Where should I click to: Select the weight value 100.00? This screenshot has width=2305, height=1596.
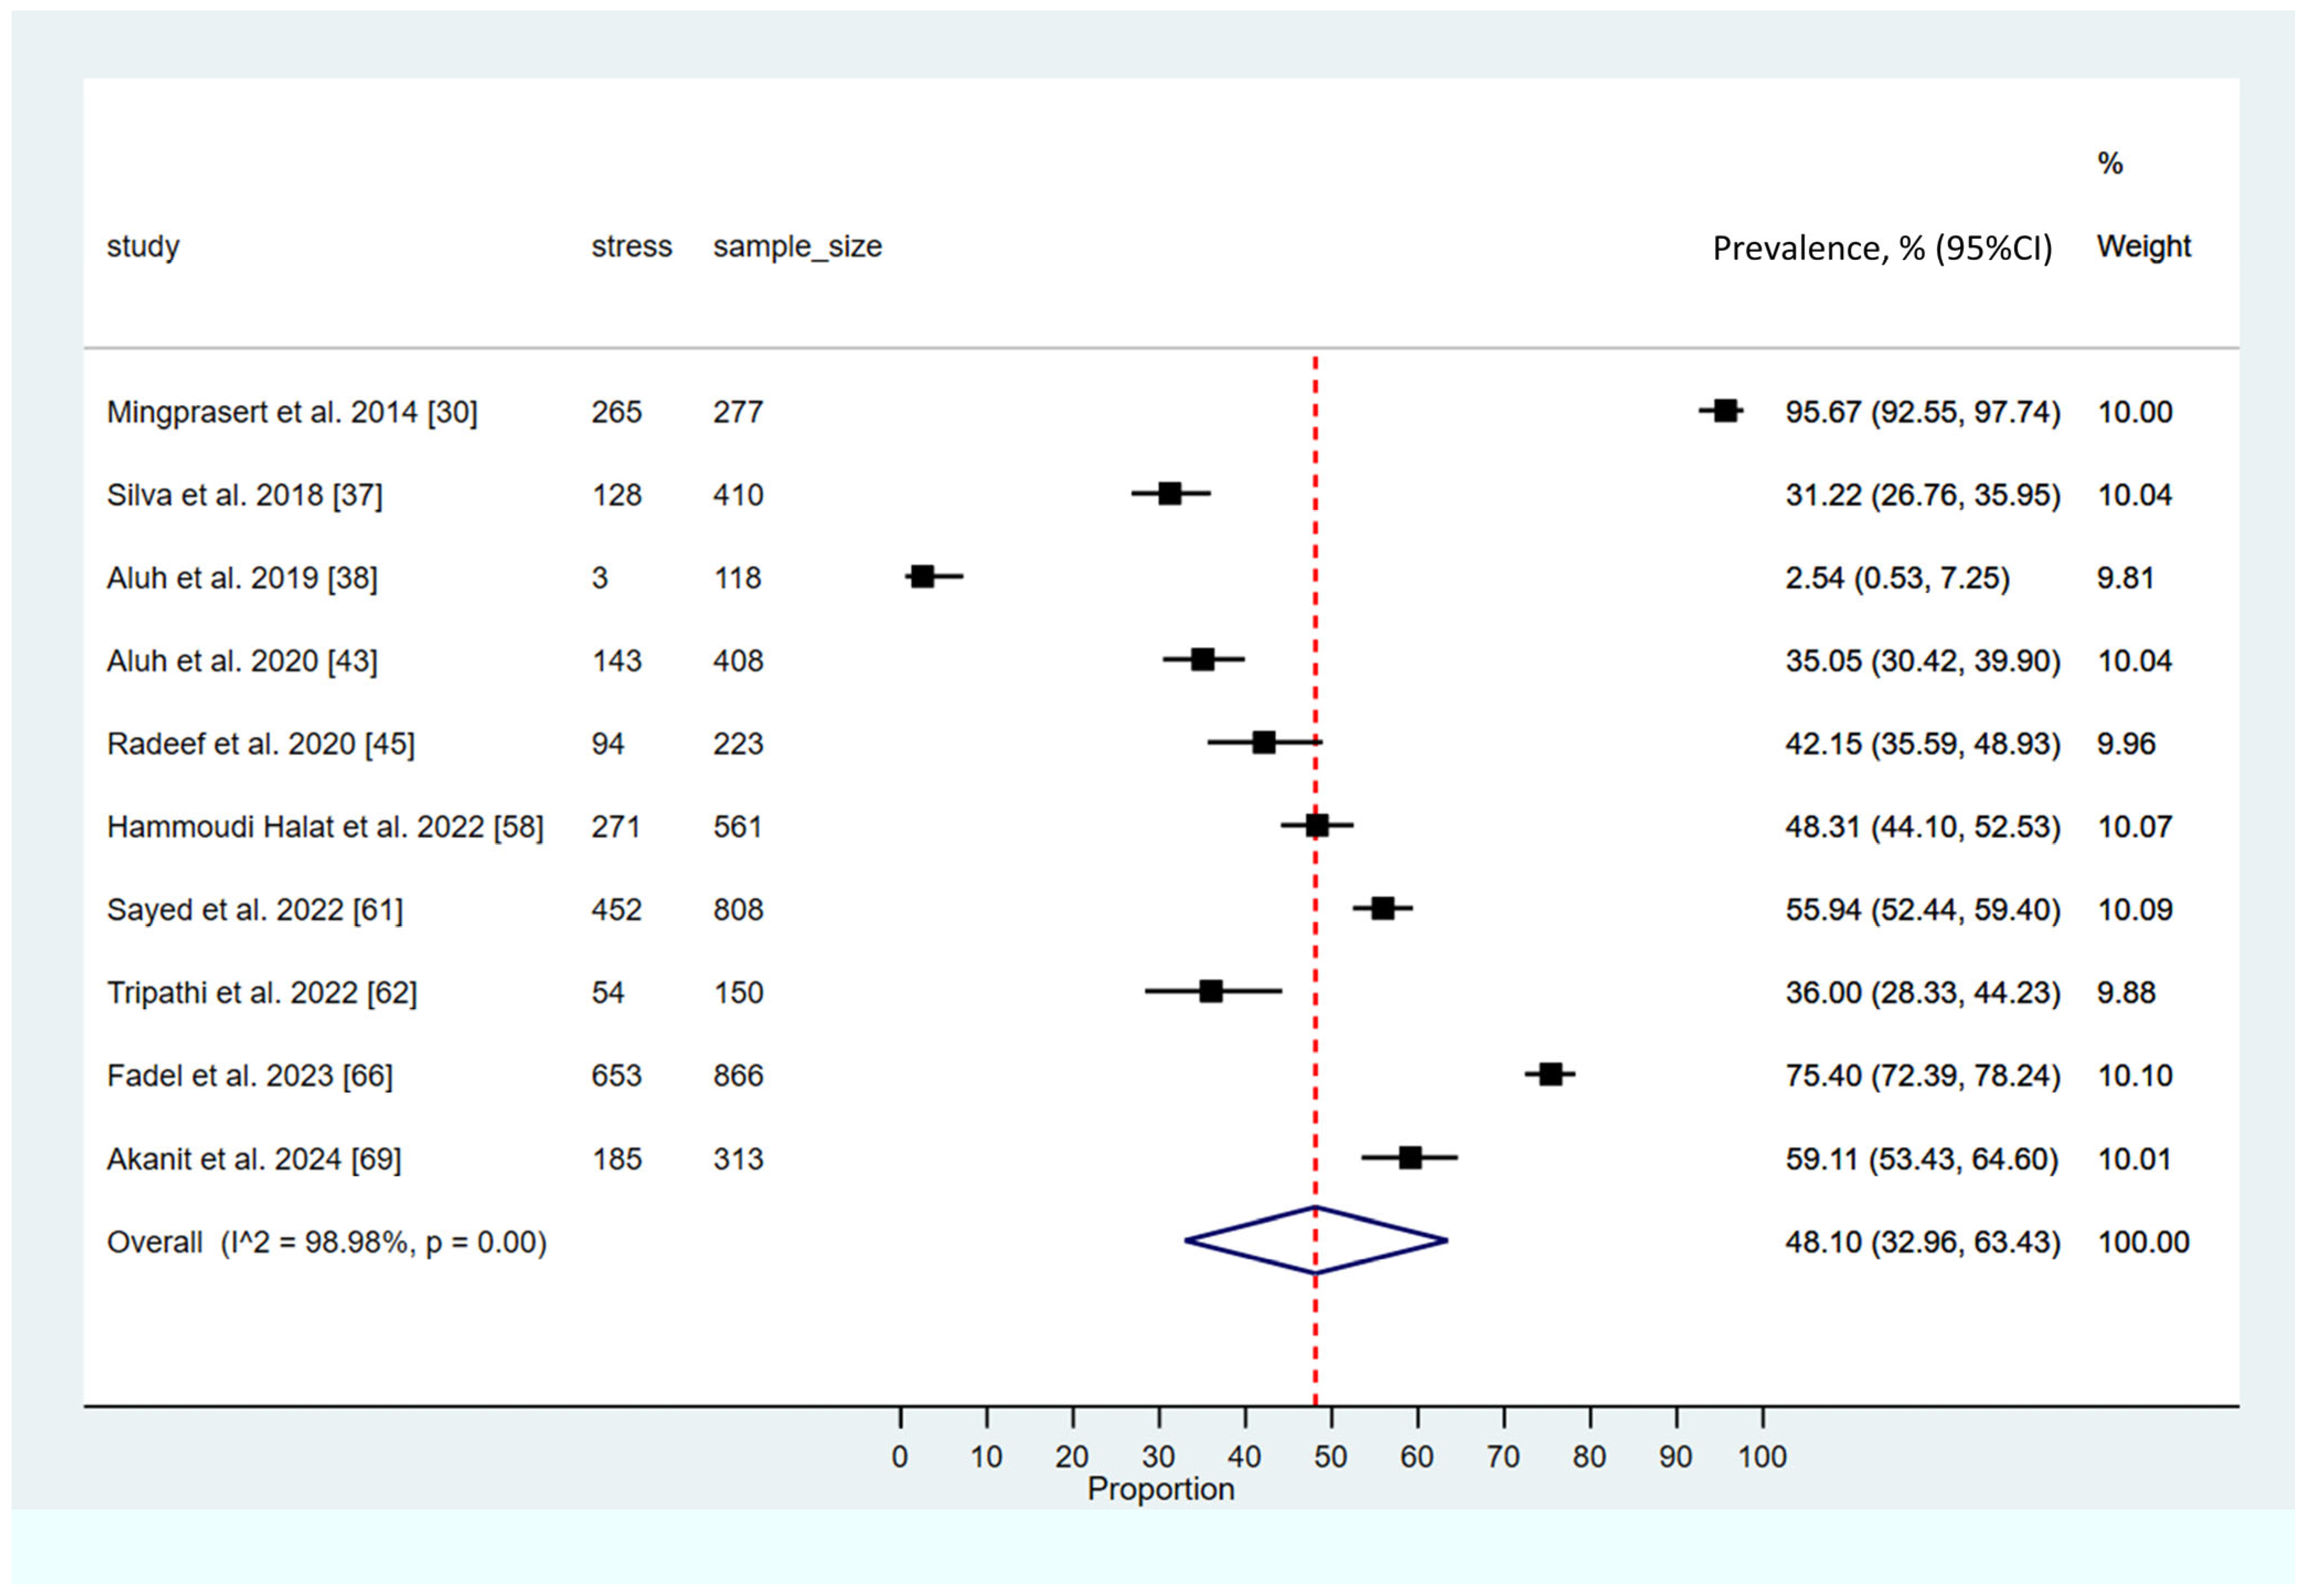coord(2143,1242)
